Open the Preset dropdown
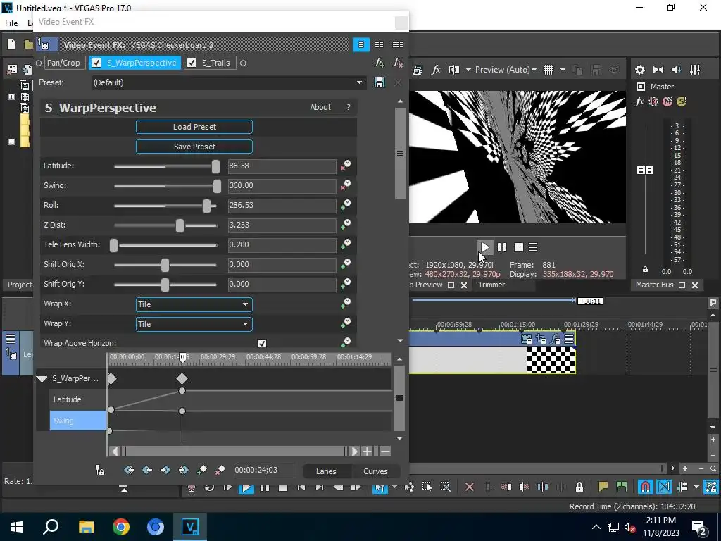This screenshot has height=541, width=721. (x=227, y=83)
